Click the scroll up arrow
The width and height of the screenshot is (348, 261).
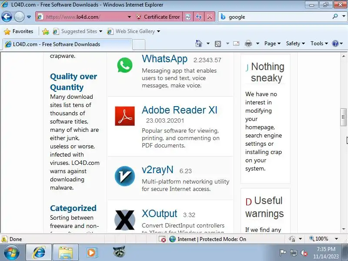pyautogui.click(x=344, y=56)
